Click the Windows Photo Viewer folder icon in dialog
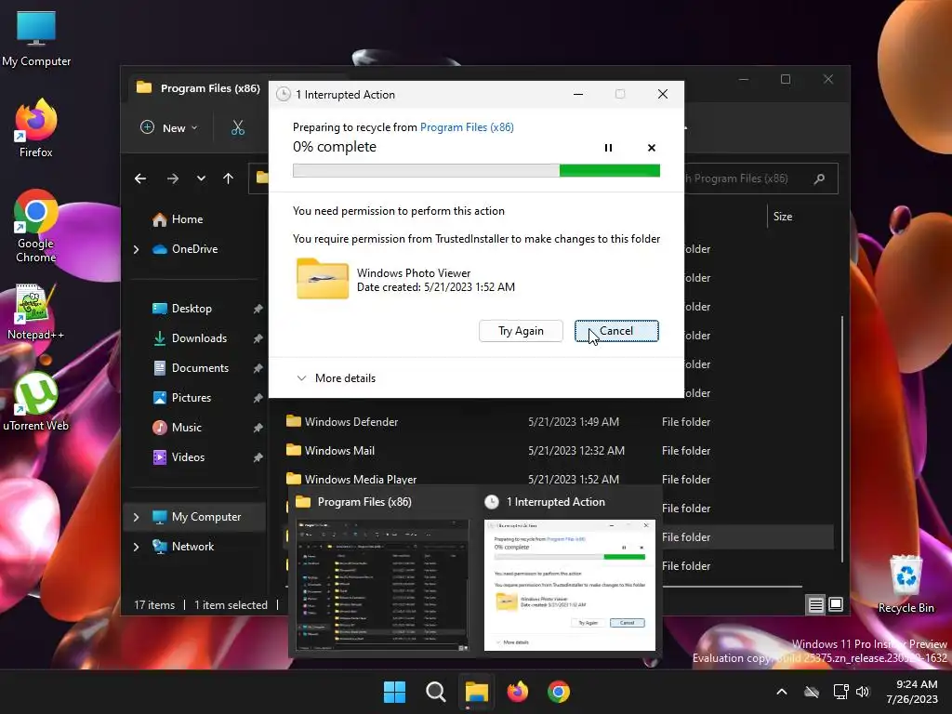 click(323, 279)
